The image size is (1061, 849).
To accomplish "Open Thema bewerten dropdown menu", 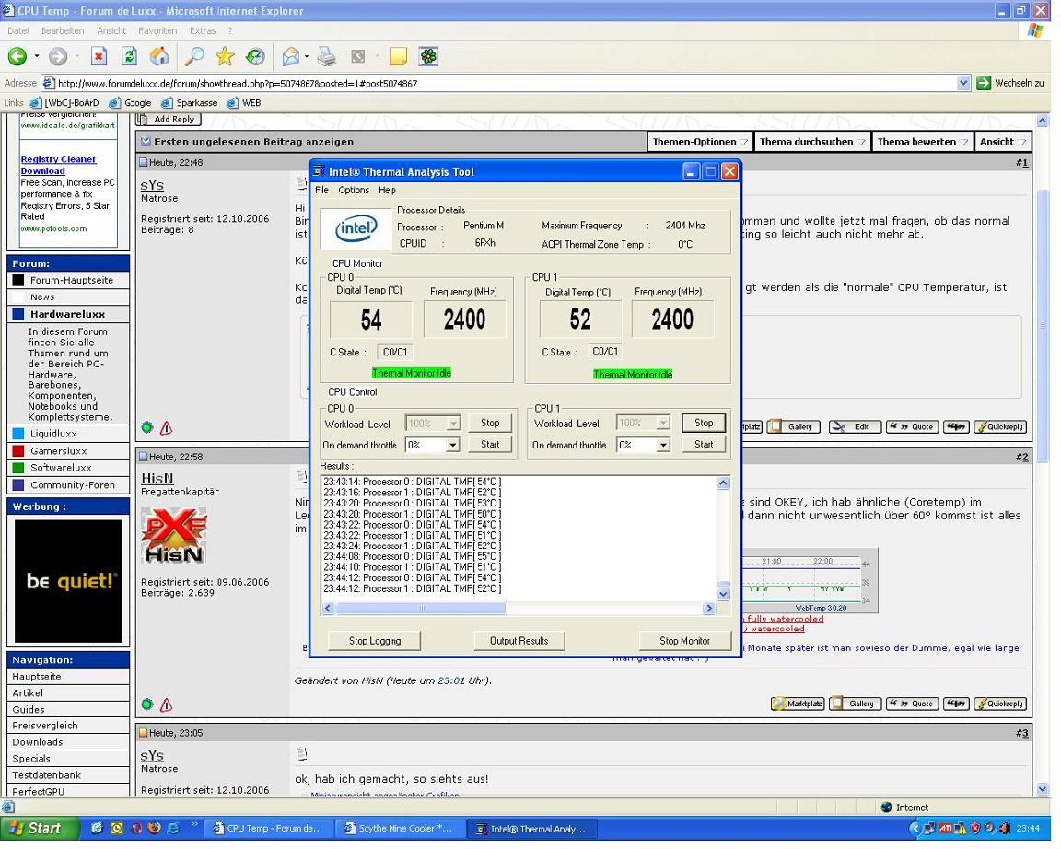I will pyautogui.click(x=923, y=142).
